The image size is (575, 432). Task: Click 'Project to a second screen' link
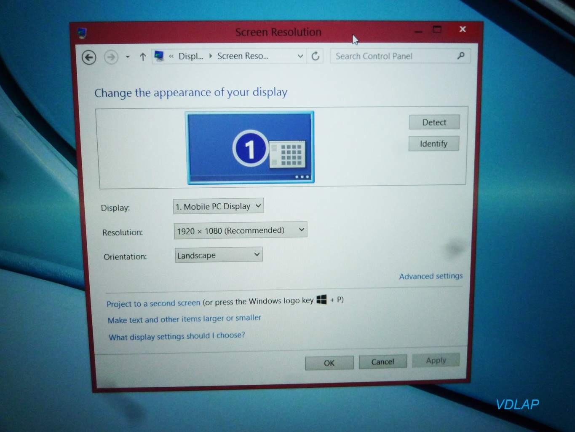tap(153, 303)
